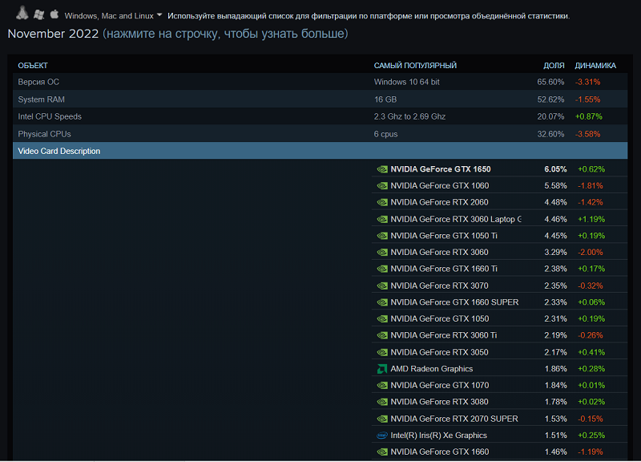This screenshot has width=641, height=462.
Task: Click the -2.00% change value
Action: pyautogui.click(x=591, y=252)
